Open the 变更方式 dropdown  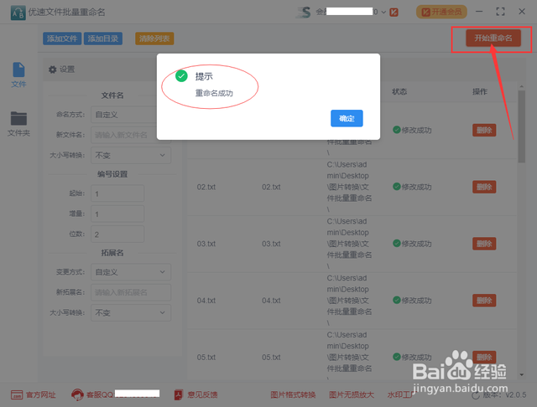coord(131,272)
